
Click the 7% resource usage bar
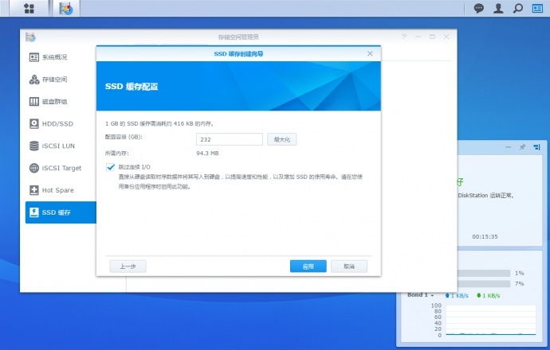(484, 283)
